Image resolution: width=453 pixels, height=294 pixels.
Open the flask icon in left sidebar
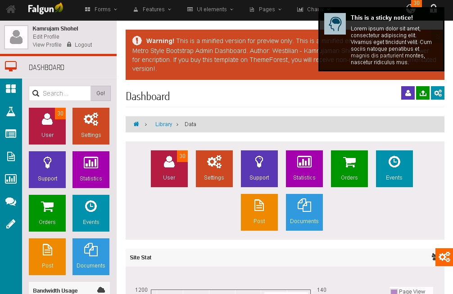[x=11, y=112]
